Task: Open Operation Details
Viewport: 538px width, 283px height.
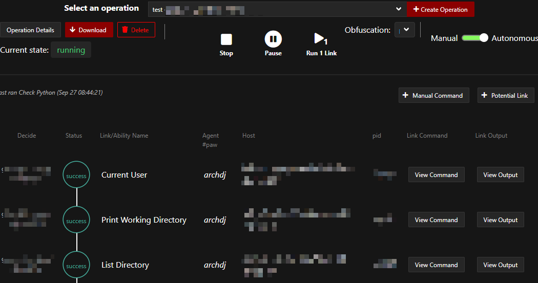Action: (x=30, y=30)
